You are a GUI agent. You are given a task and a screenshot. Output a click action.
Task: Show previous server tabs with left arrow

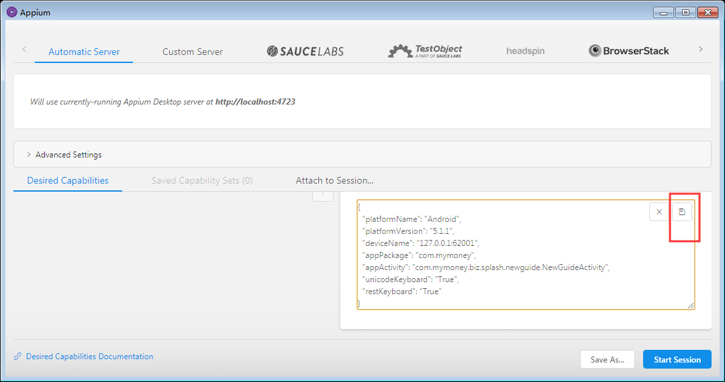[24, 49]
